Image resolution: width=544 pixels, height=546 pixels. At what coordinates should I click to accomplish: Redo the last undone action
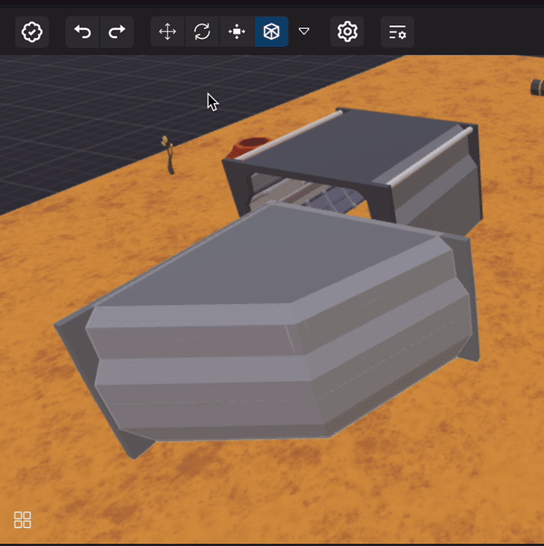coord(117,32)
